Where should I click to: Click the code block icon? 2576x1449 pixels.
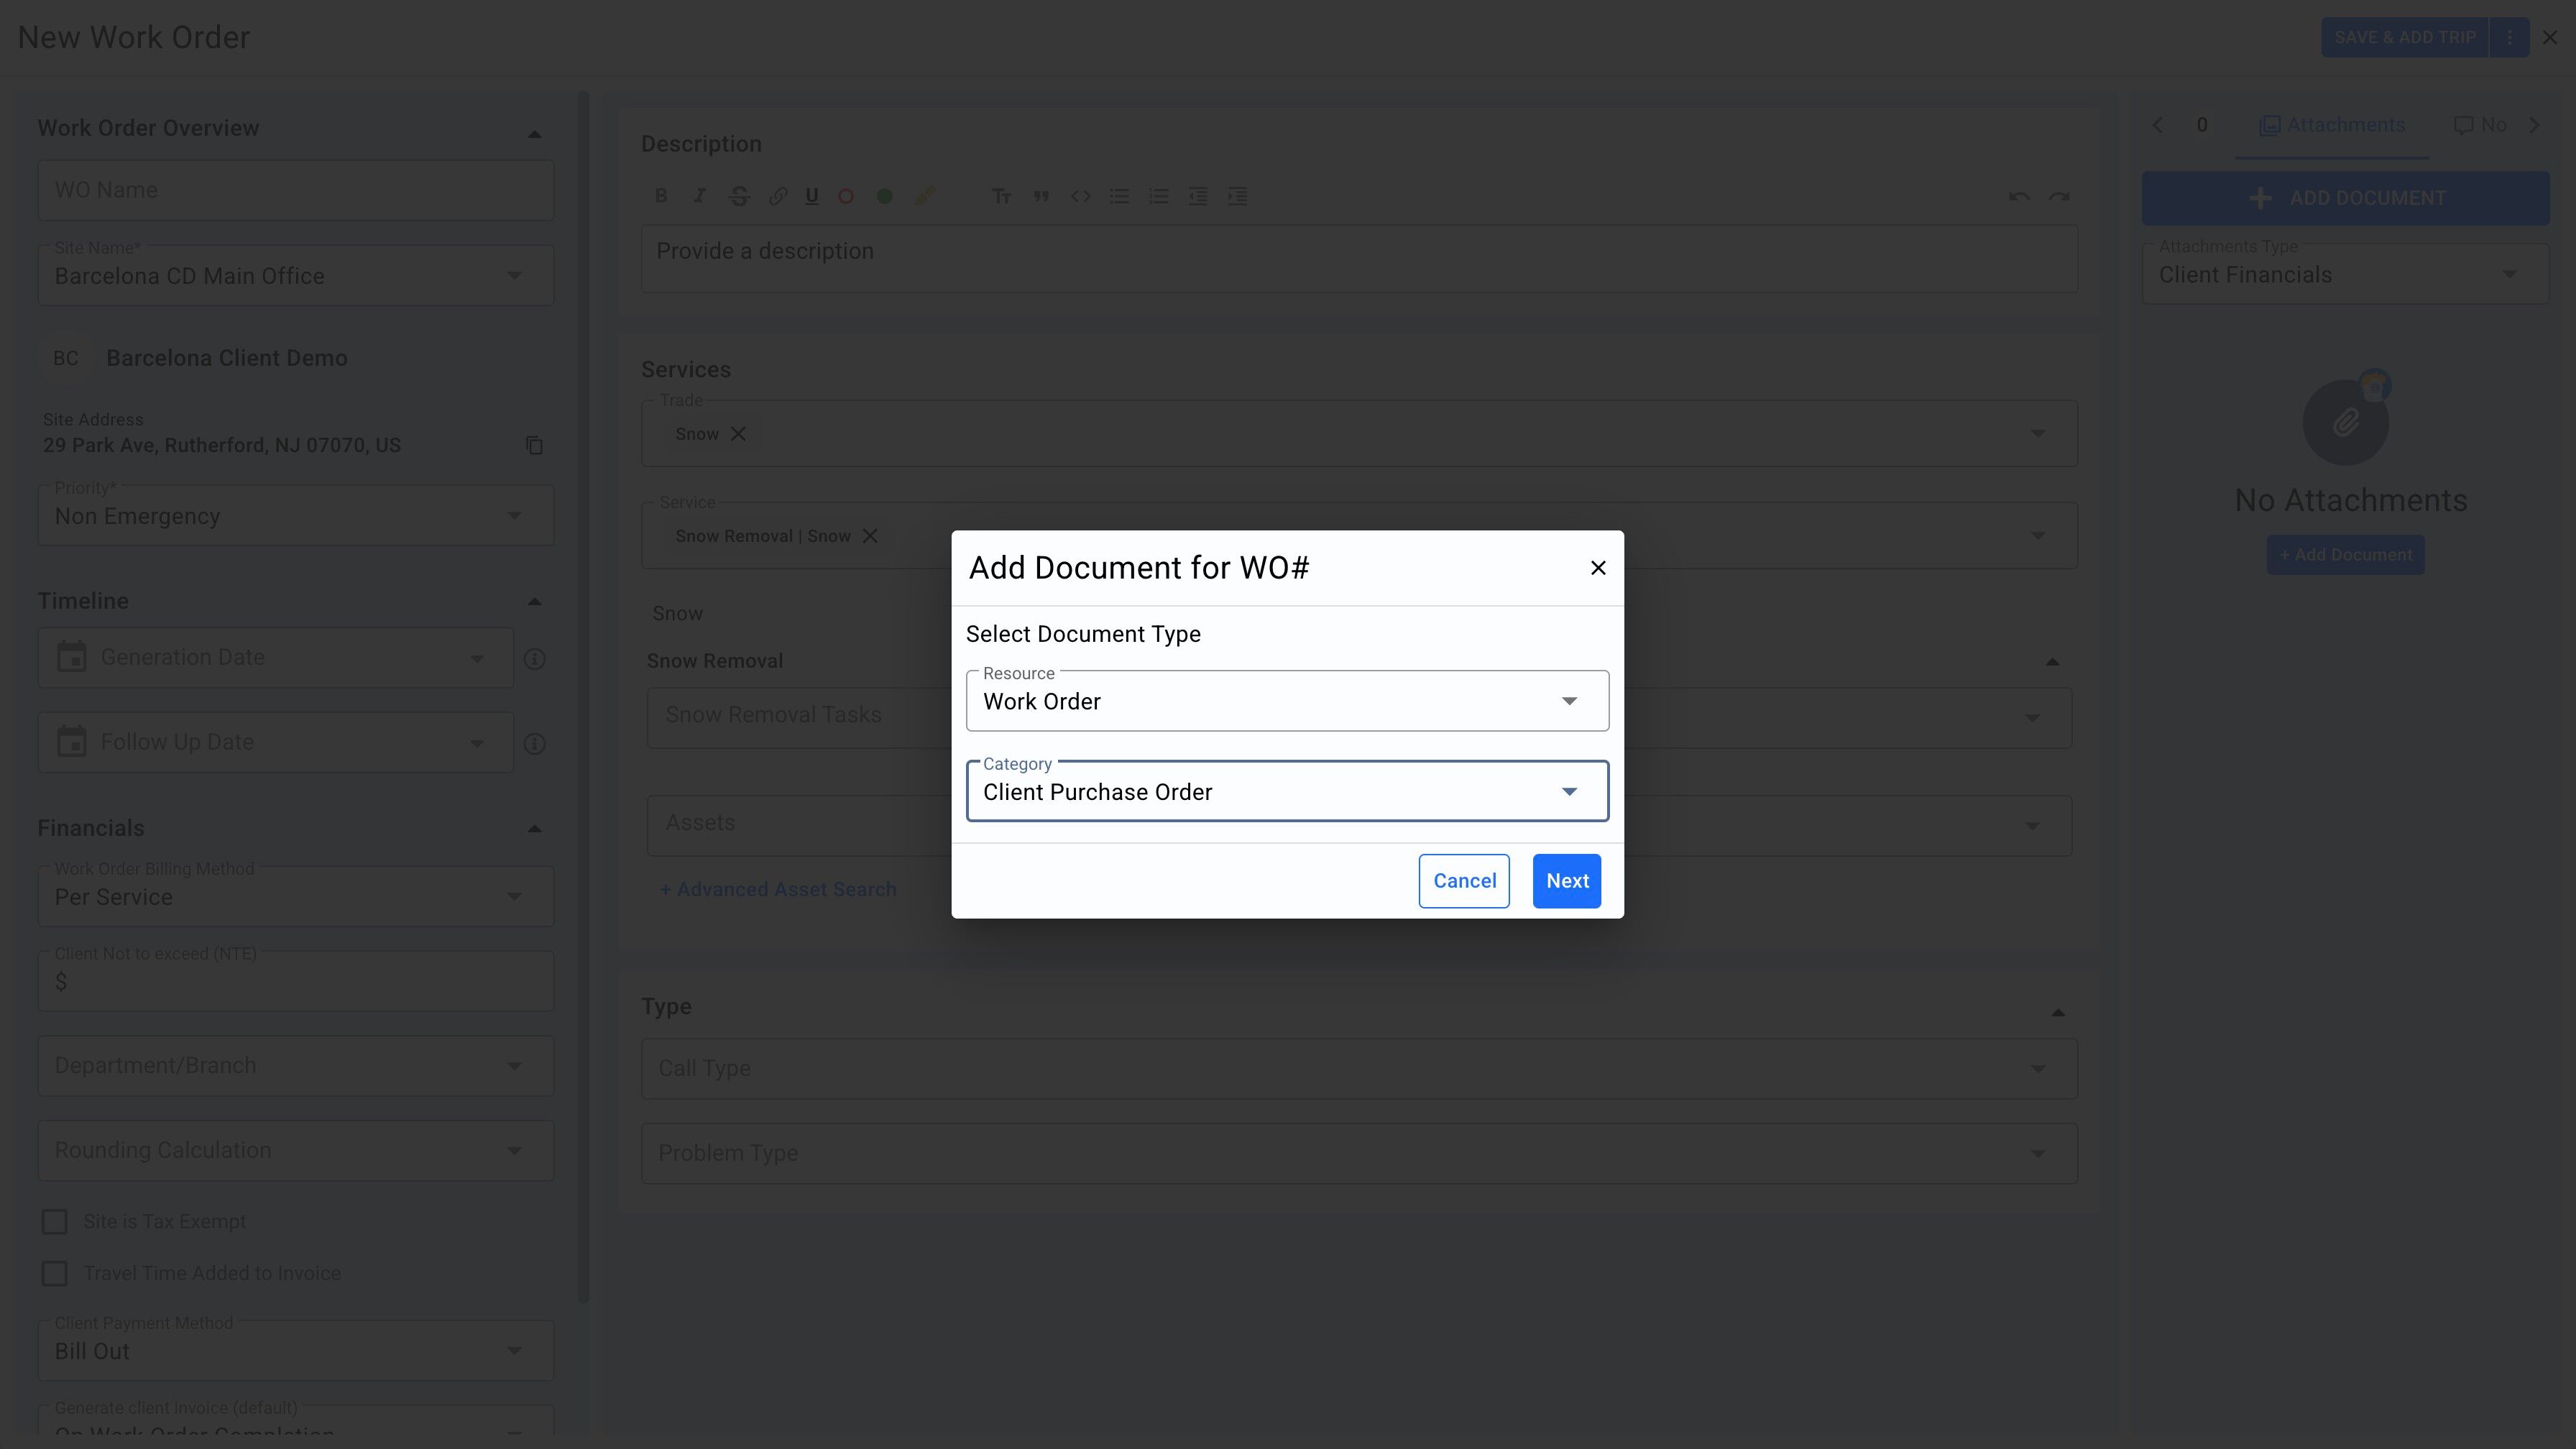[1080, 197]
